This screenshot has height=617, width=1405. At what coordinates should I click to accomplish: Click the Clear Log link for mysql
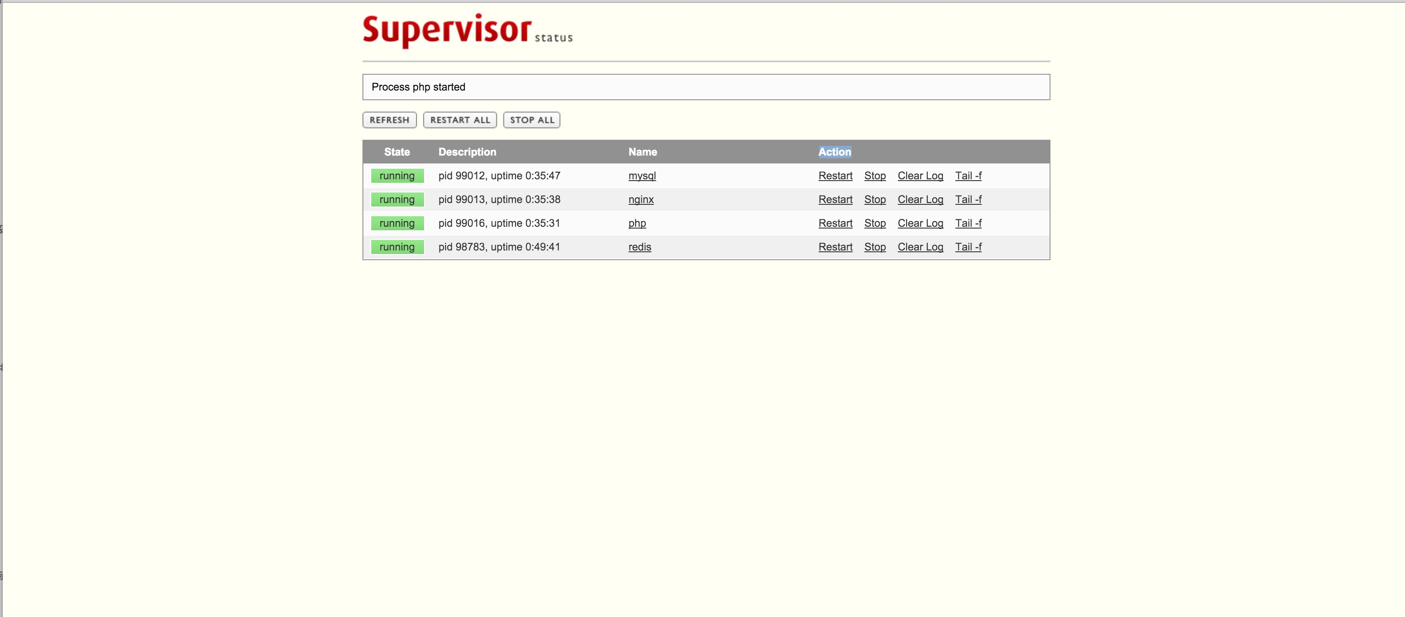tap(920, 174)
